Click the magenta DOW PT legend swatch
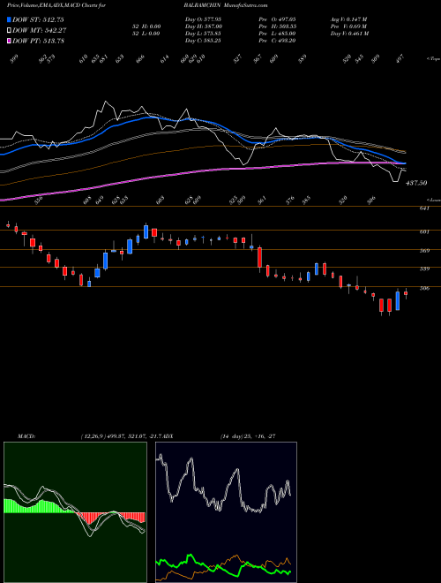This screenshot has height=583, width=441. click(10, 41)
